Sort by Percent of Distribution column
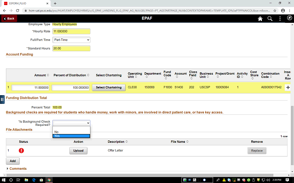 pos(88,75)
